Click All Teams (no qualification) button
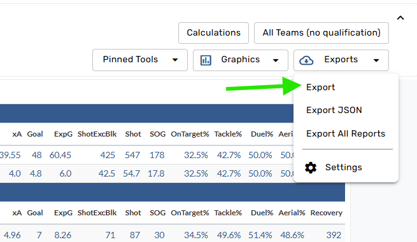 [x=322, y=33]
